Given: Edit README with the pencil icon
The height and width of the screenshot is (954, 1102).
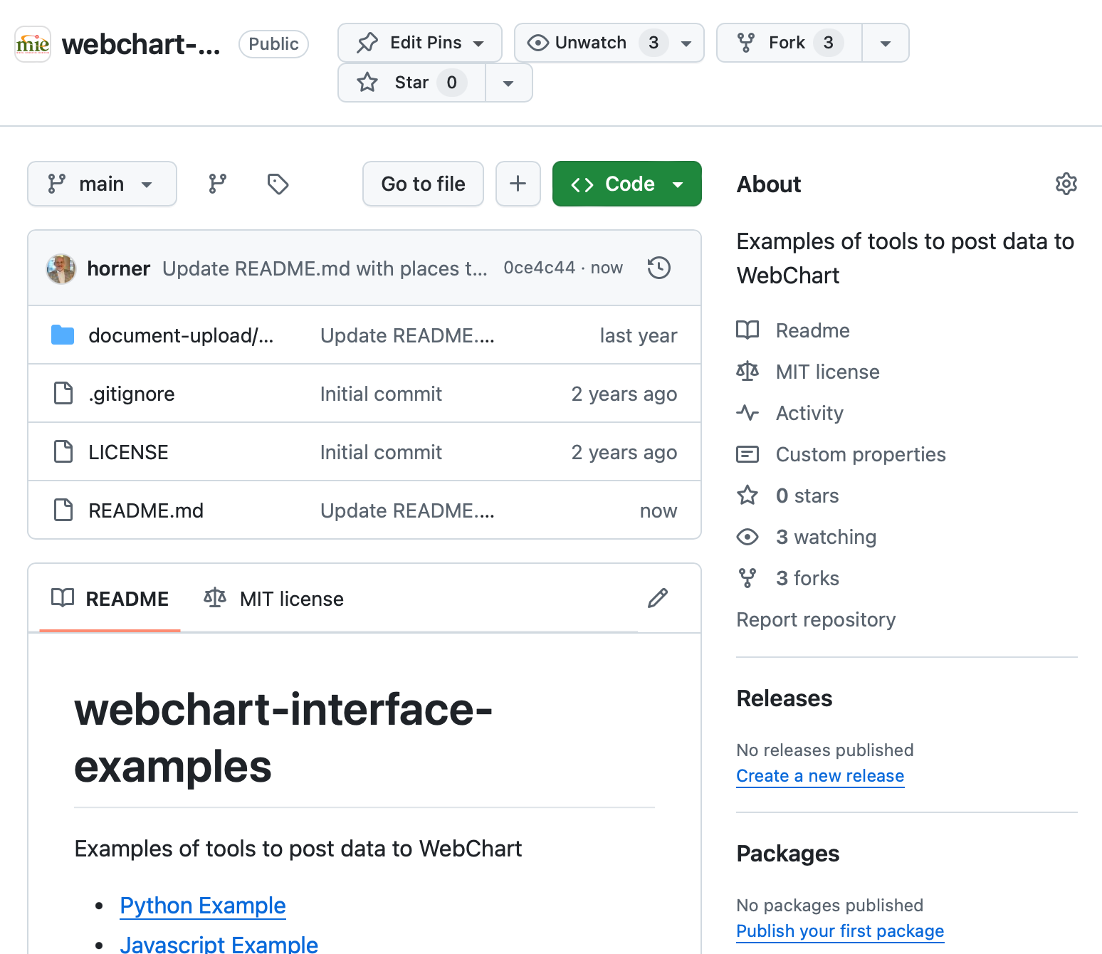Looking at the screenshot, I should tap(658, 598).
